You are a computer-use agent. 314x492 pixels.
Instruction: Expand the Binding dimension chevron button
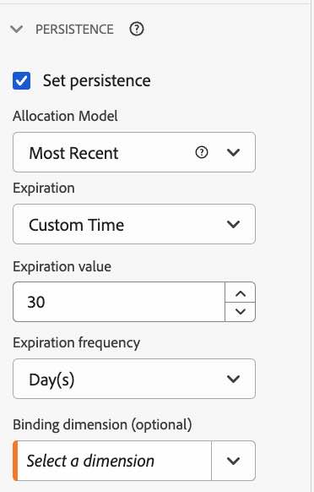234,461
